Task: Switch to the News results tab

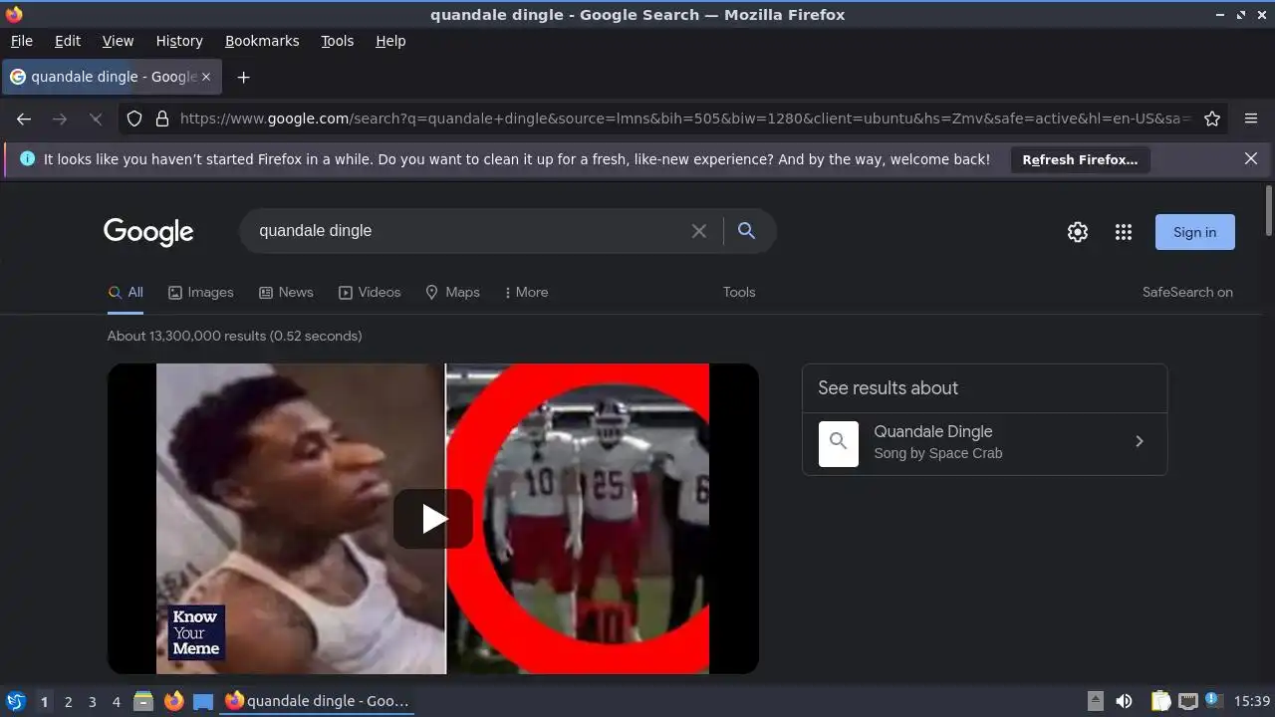Action: point(286,292)
